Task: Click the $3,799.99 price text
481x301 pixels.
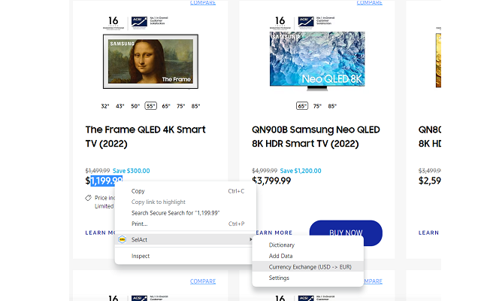Action: (271, 181)
